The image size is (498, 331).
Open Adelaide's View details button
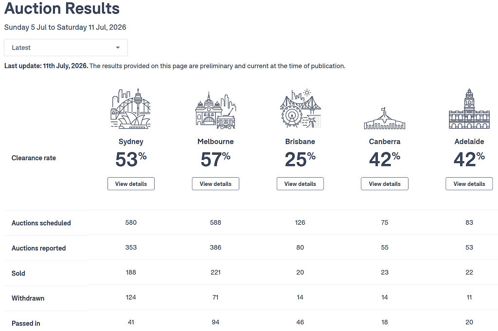pos(469,184)
